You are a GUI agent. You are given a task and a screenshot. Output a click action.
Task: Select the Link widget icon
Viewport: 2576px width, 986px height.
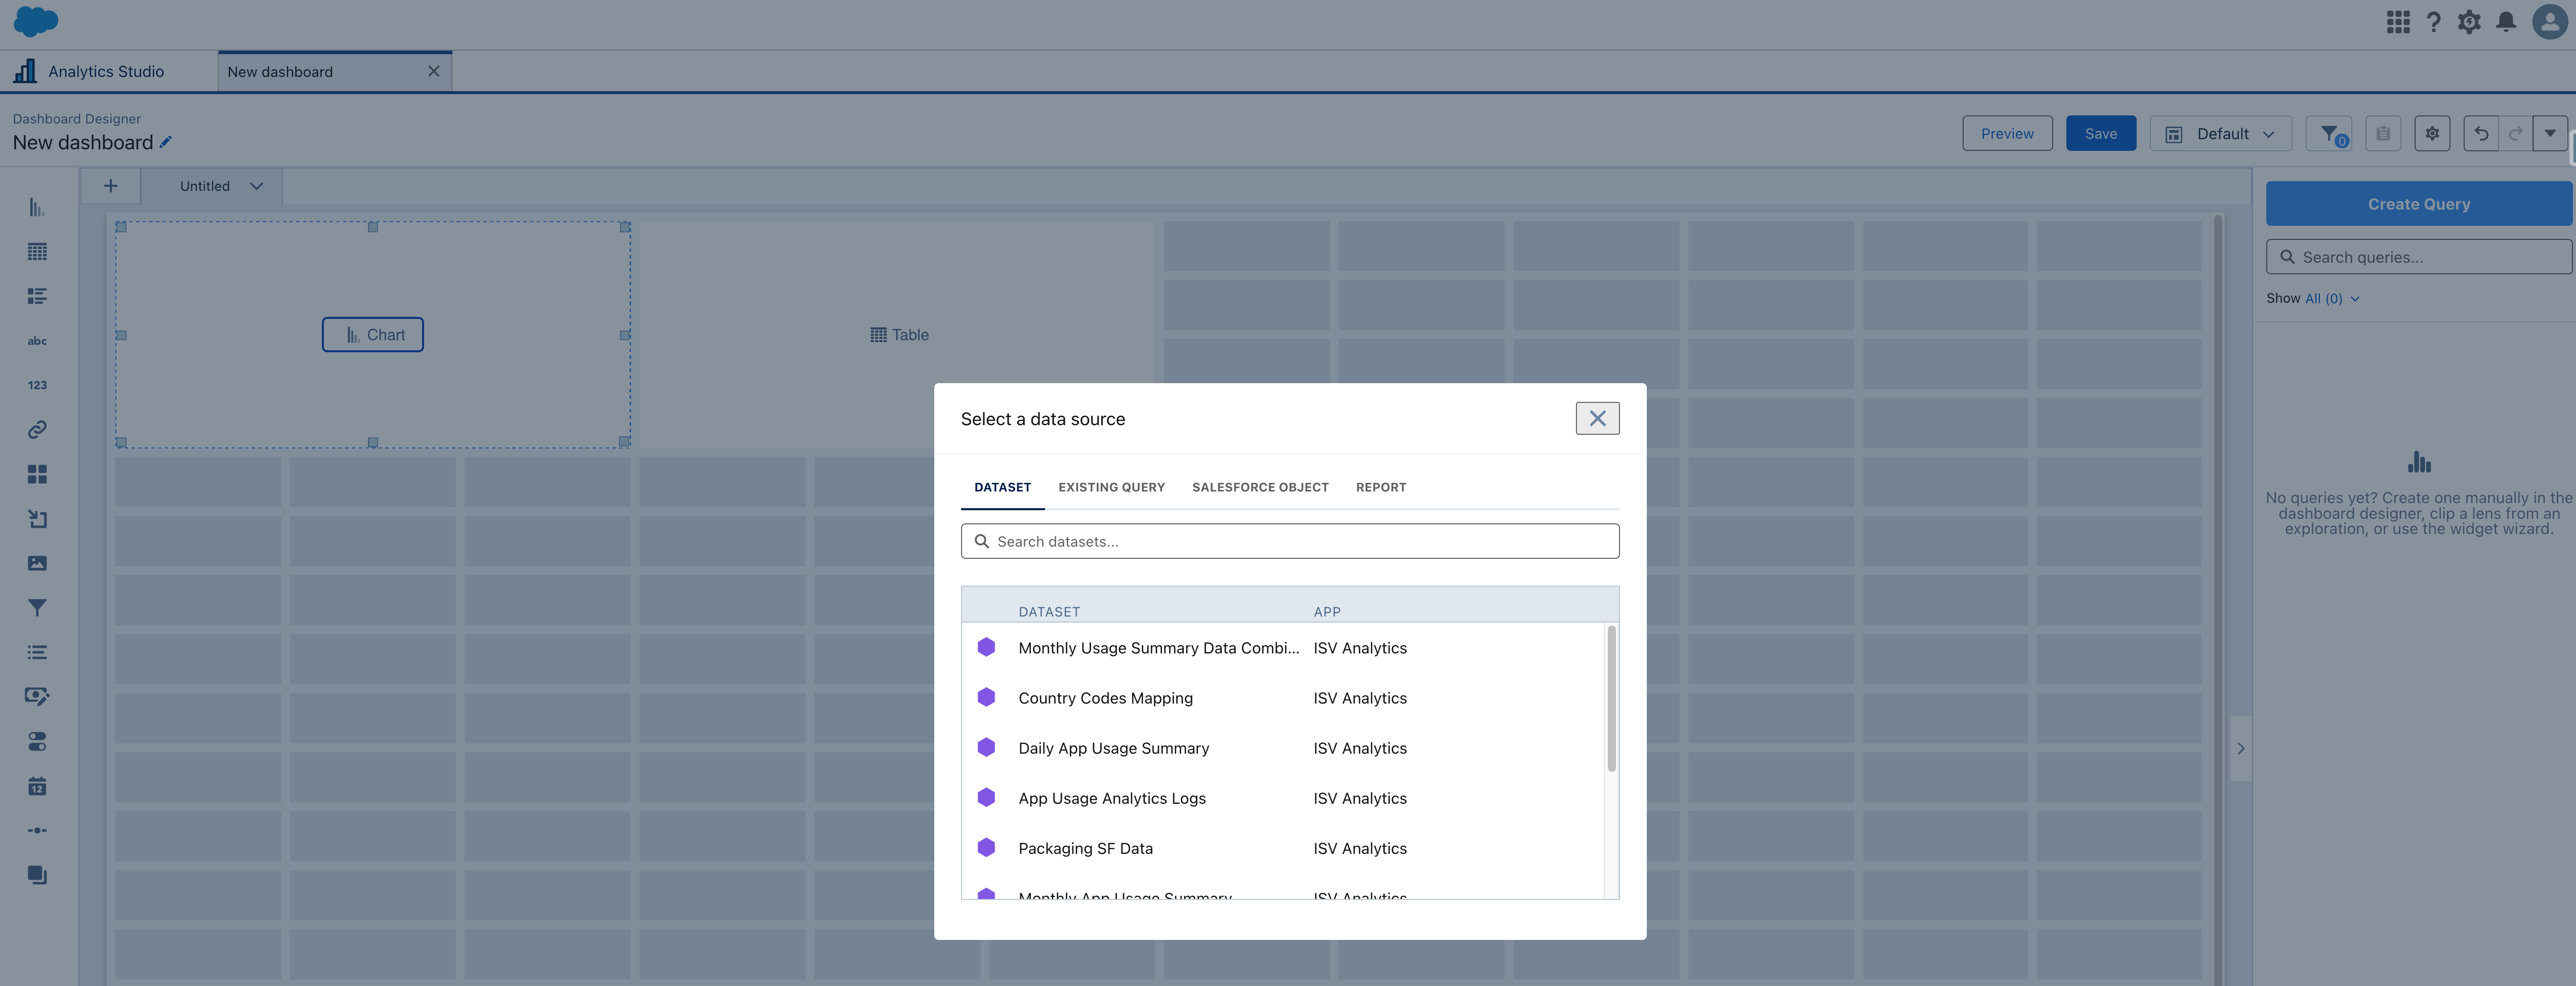37,430
